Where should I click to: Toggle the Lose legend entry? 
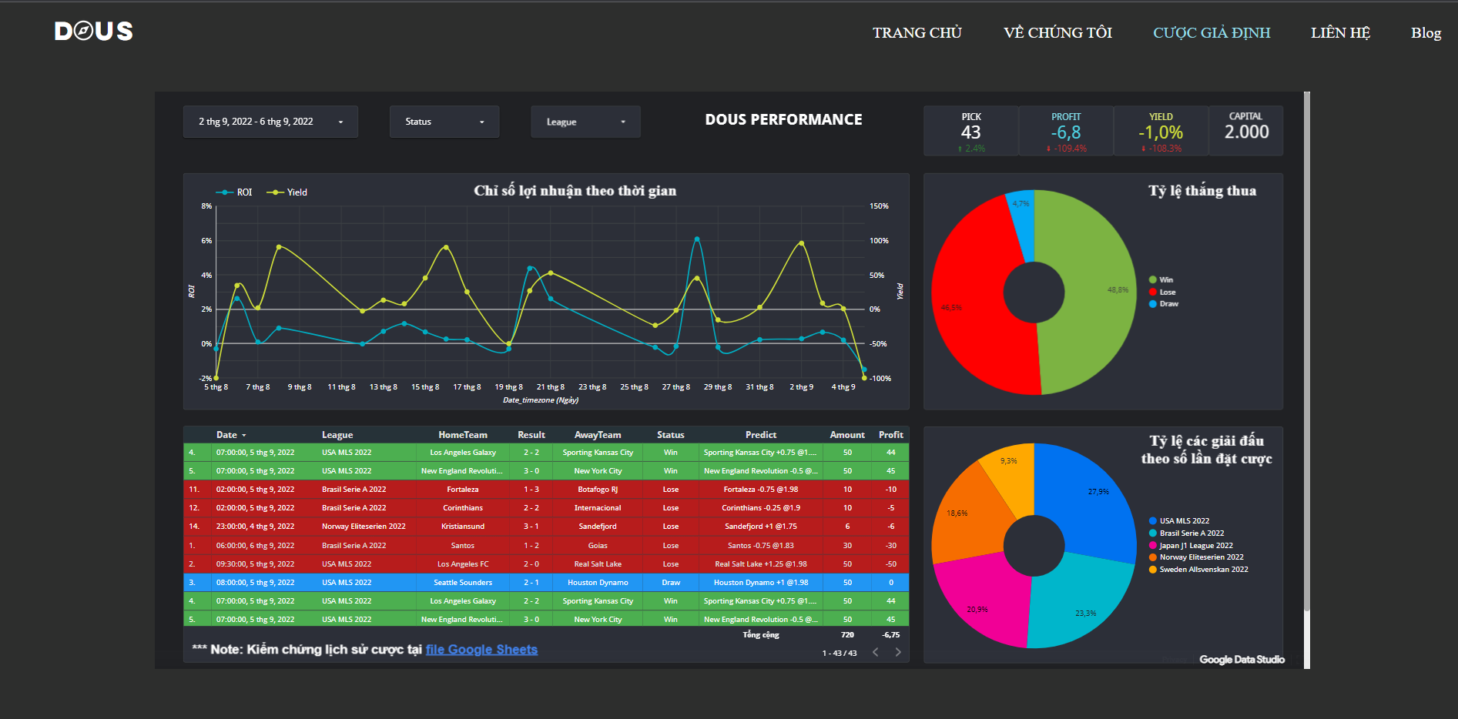click(1161, 292)
